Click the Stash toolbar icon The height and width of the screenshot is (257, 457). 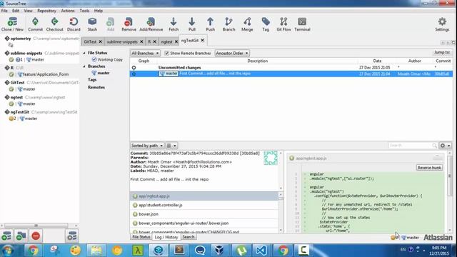coord(92,24)
